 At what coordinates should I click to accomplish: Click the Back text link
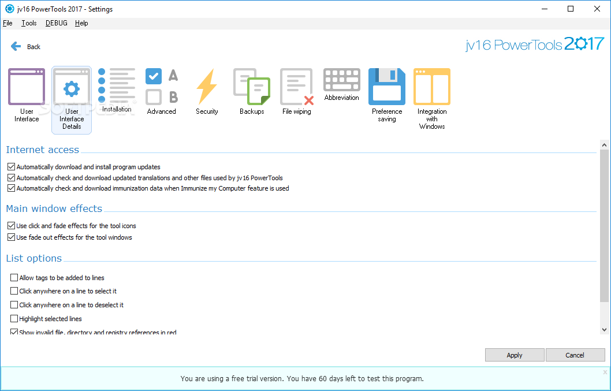pyautogui.click(x=33, y=47)
